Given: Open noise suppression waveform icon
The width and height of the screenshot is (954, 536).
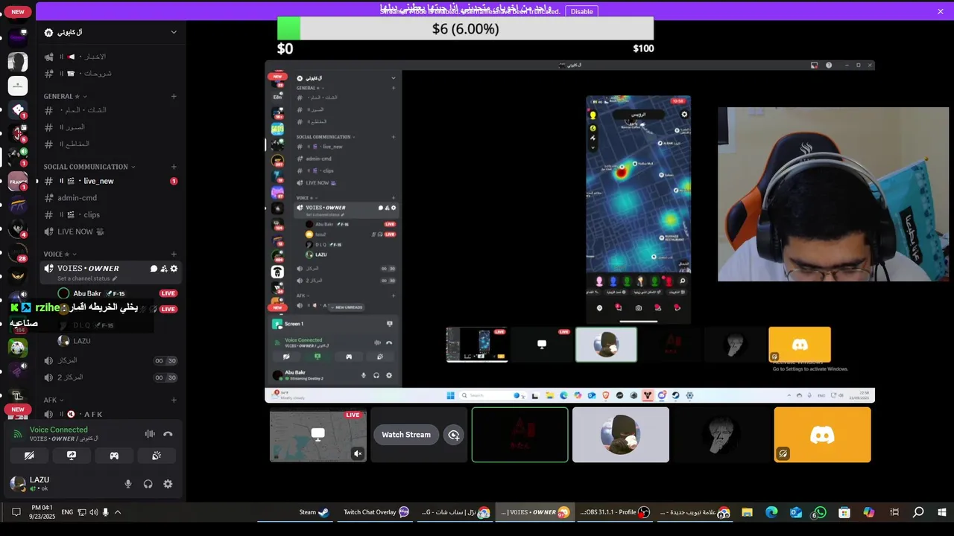Looking at the screenshot, I should [150, 434].
